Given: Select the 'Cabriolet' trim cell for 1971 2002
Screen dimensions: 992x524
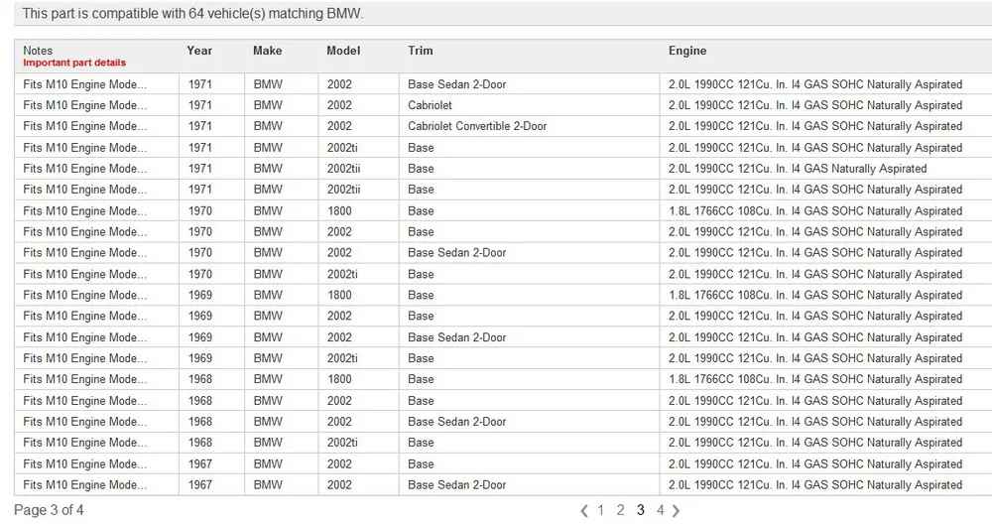Looking at the screenshot, I should click(430, 105).
